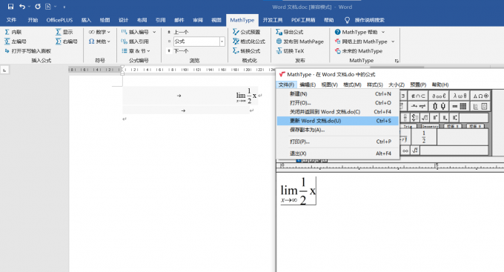Switch to the 文件 ribbon tab
Screen dimensions: 504x272
[x=11, y=20]
